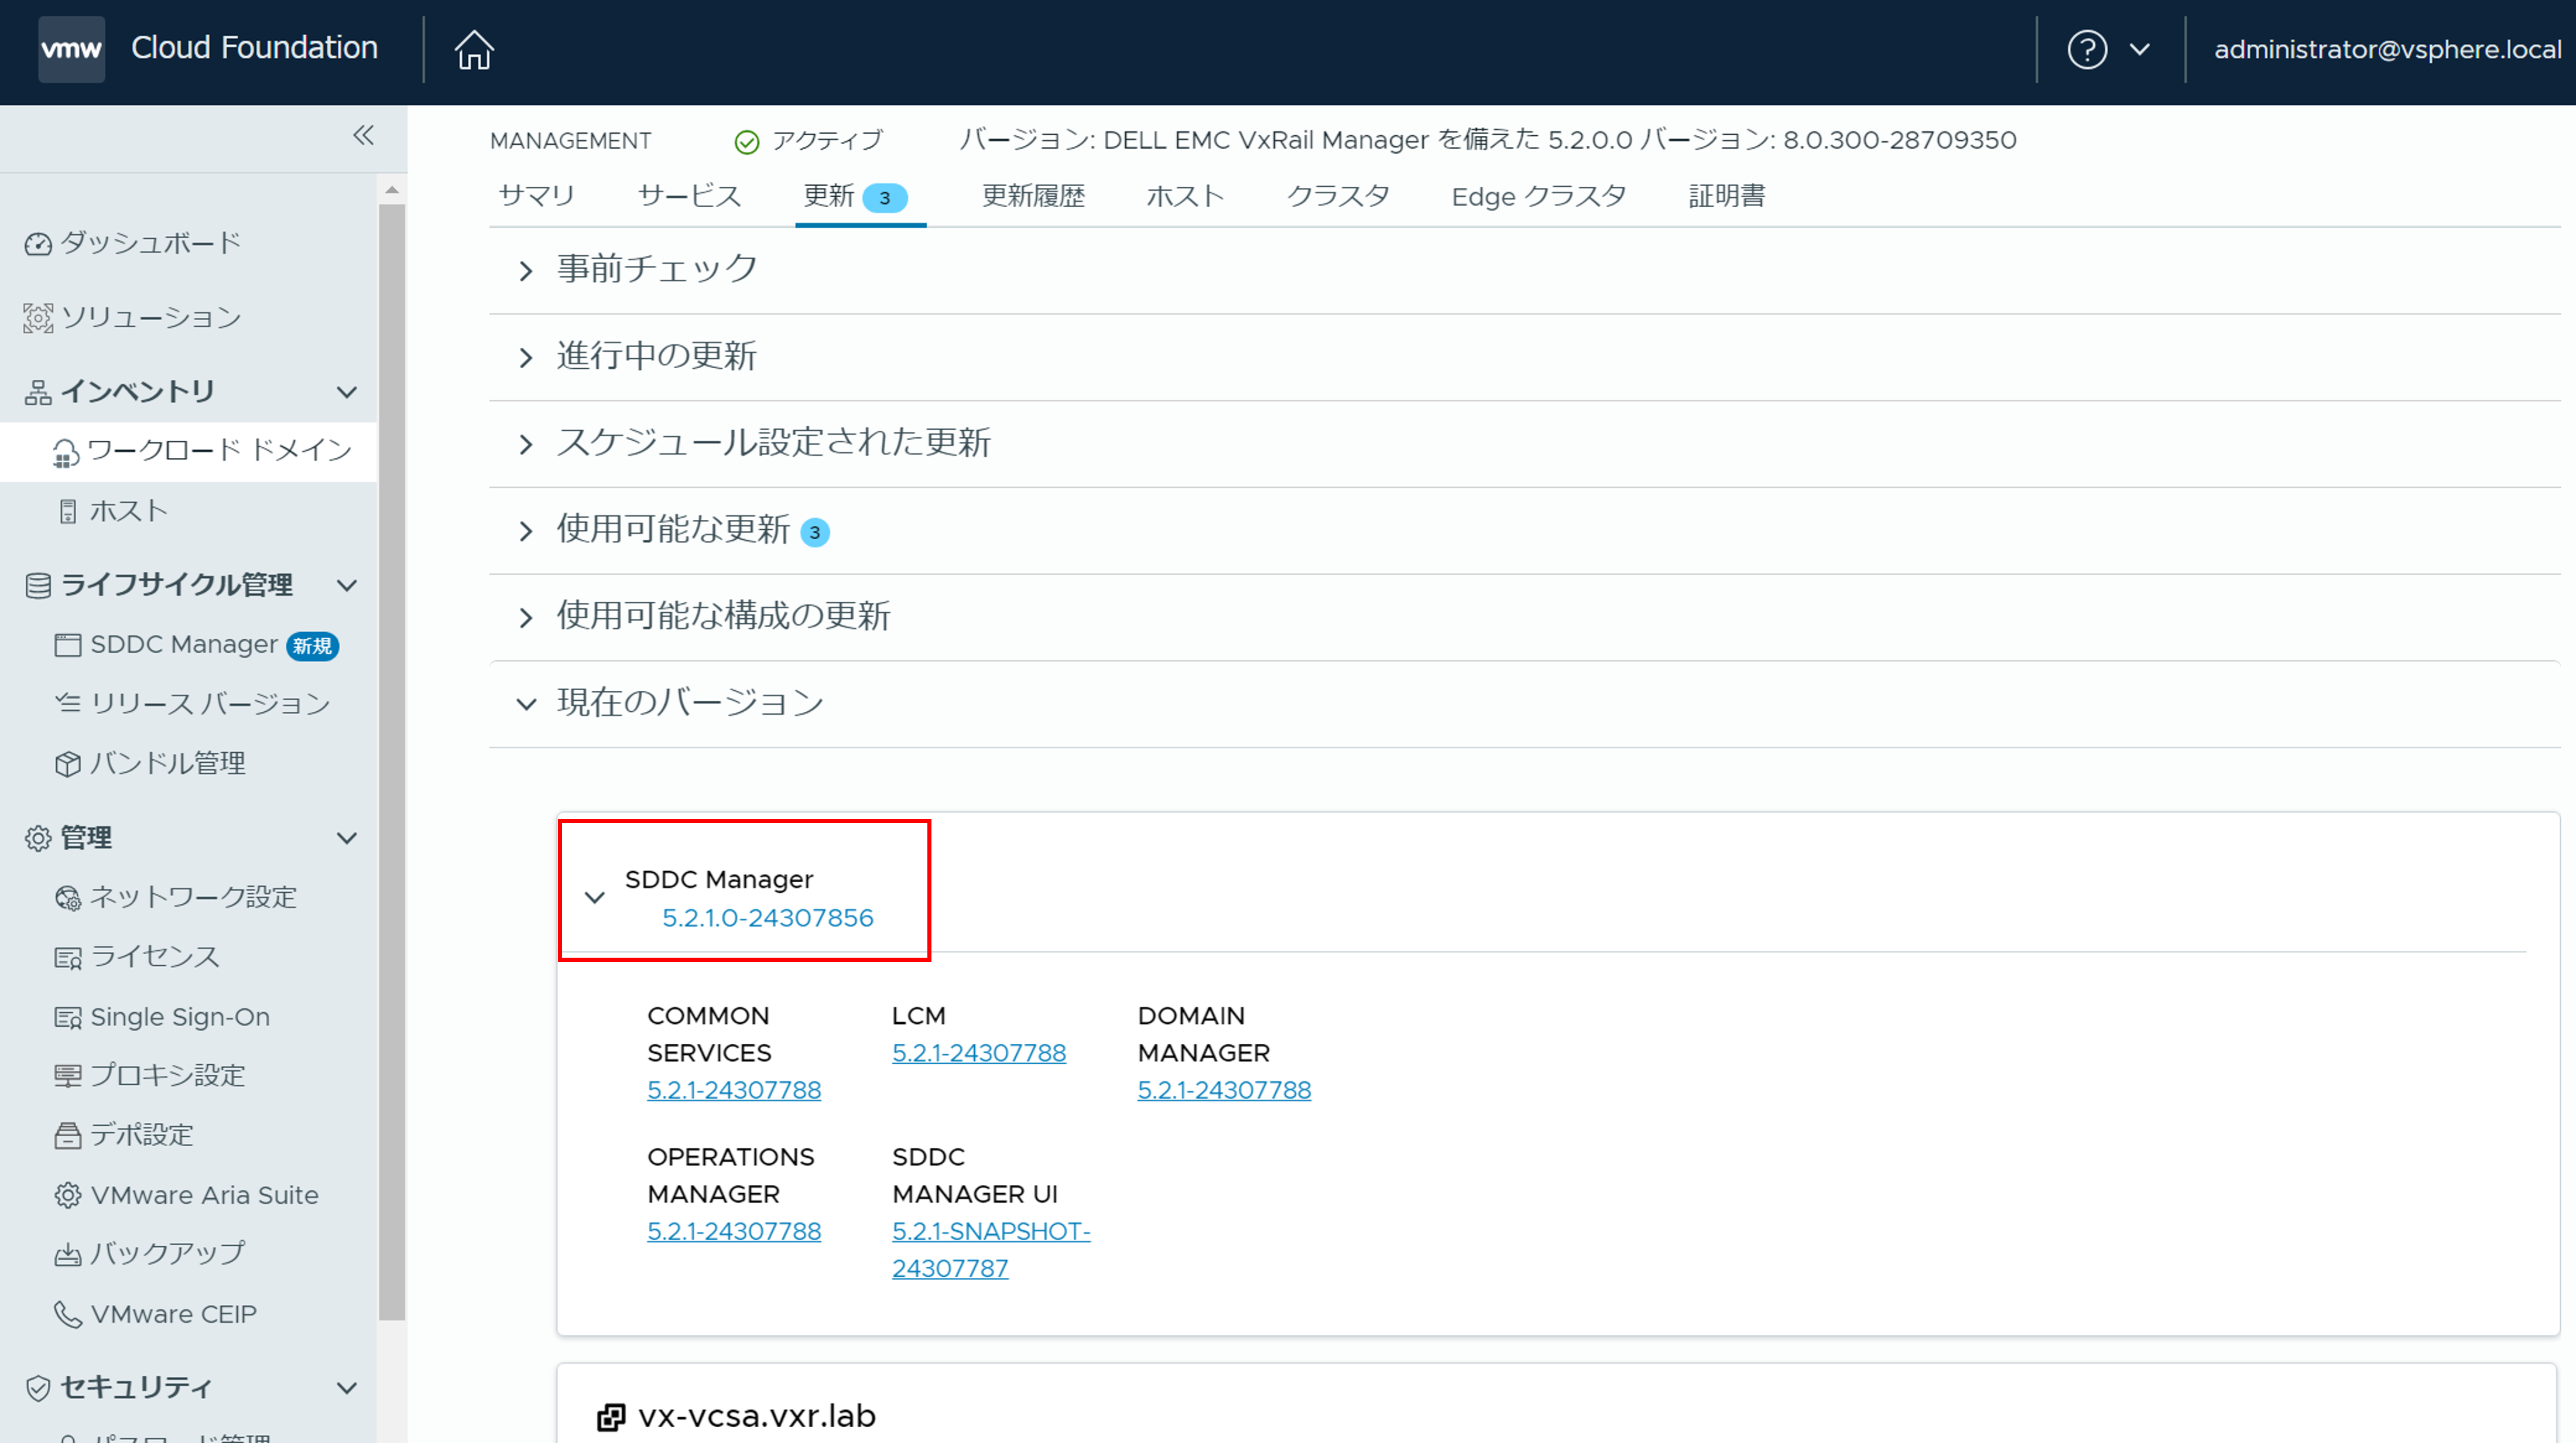The image size is (2576, 1443).
Task: Expand the 進行中の更新 section
Action: tap(526, 358)
